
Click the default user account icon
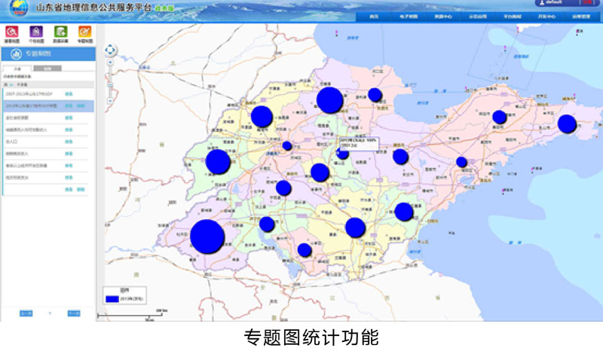(542, 2)
